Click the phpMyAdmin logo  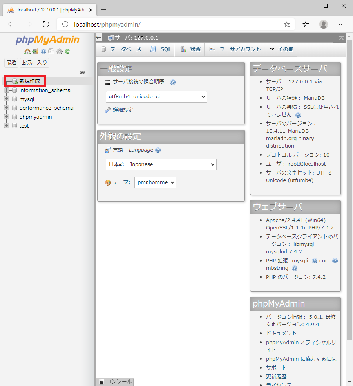click(x=47, y=40)
